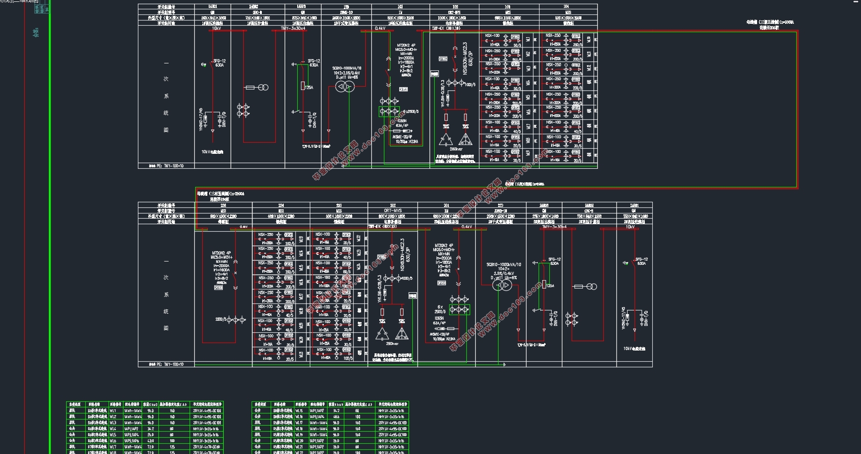Viewport: 861px width, 454px height.
Task: Click the YH5WZ-17/45 arrester label in cabinet 1AH01
Action: pyautogui.click(x=201, y=119)
